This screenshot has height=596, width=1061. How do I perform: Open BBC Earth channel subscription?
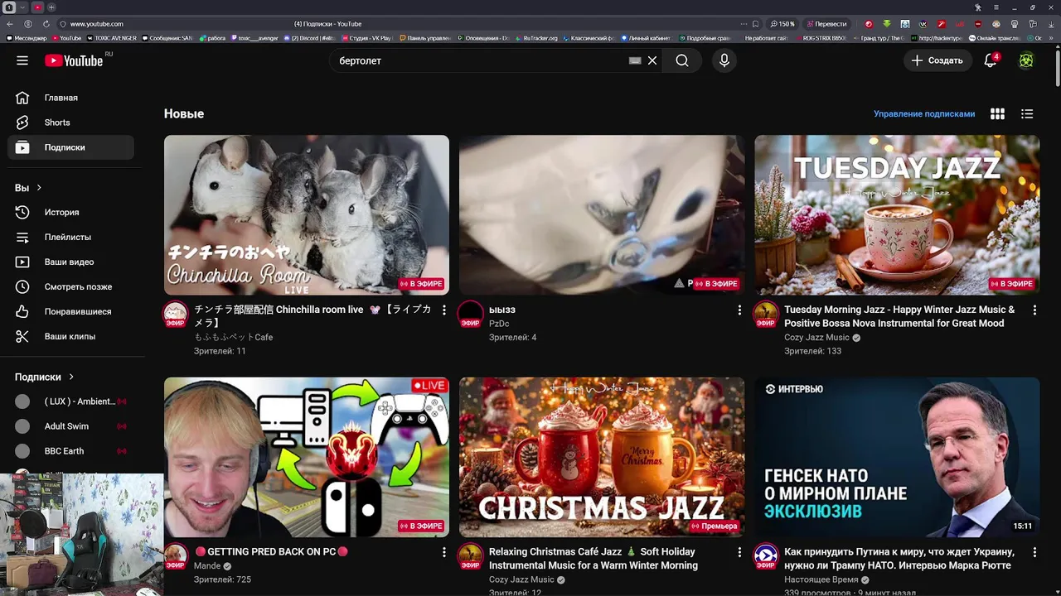[71, 451]
